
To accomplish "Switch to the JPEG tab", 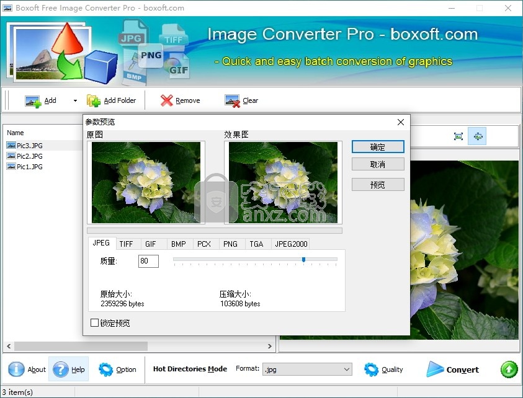I will pos(101,243).
